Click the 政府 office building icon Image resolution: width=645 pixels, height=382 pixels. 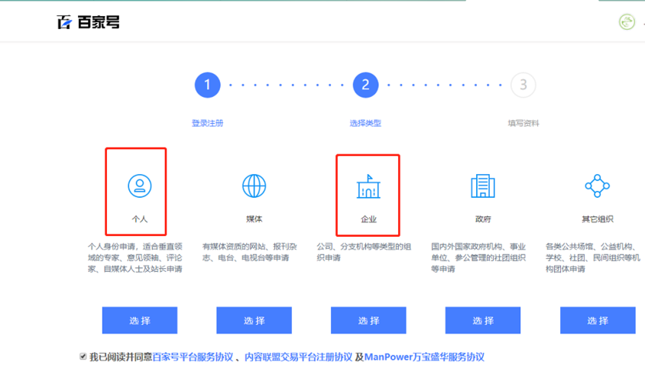(482, 186)
